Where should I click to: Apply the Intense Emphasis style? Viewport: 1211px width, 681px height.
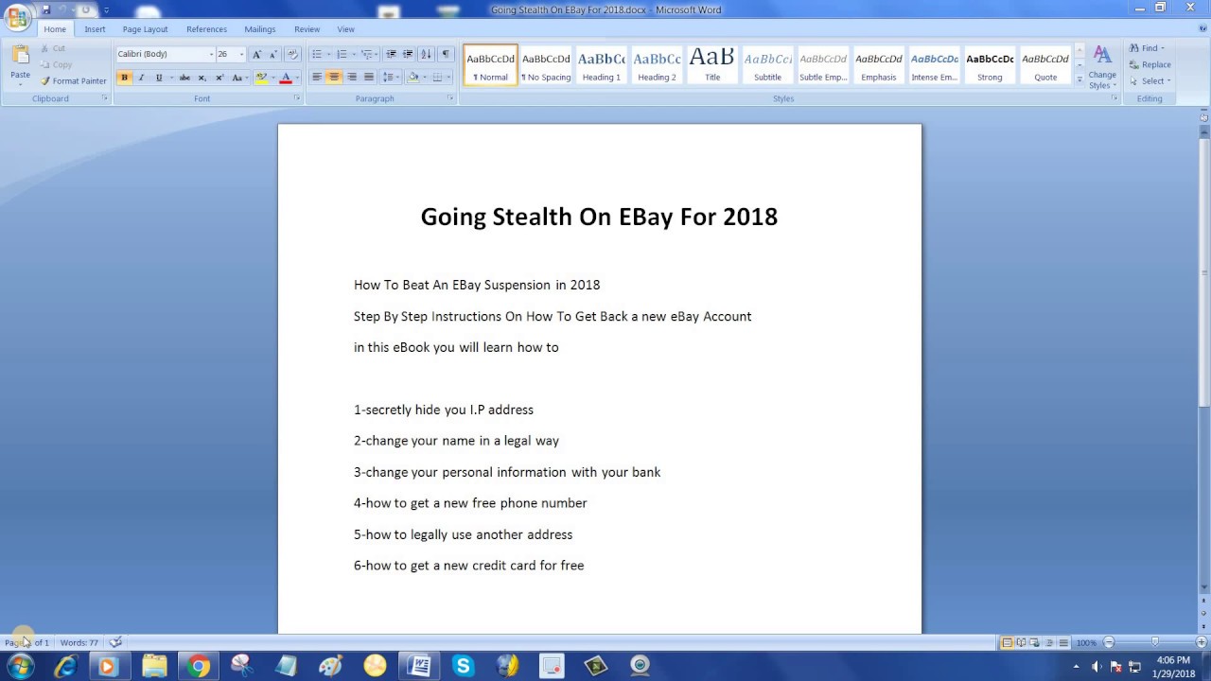pyautogui.click(x=934, y=65)
